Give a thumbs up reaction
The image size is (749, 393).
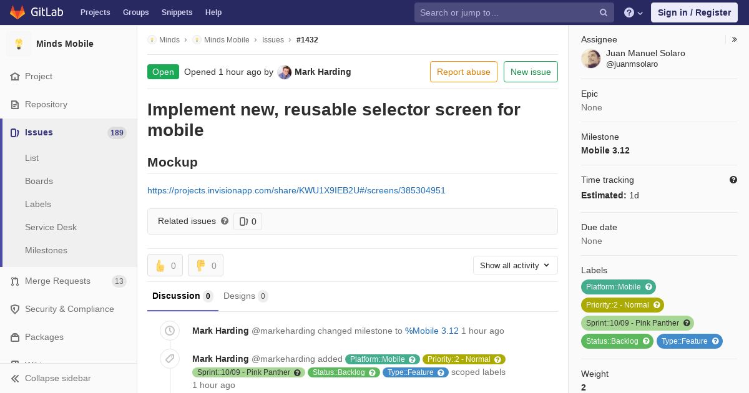pyautogui.click(x=165, y=265)
